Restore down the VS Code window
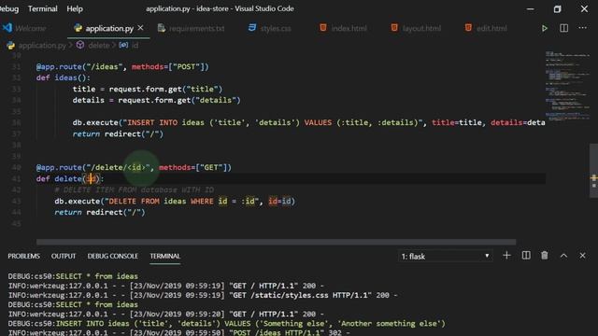This screenshot has width=598, height=336. click(x=557, y=8)
